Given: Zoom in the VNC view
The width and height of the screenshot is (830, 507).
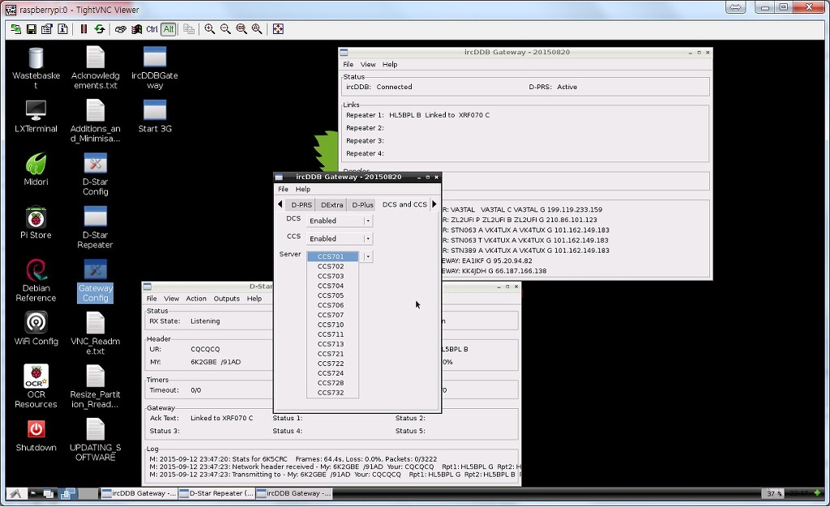Looking at the screenshot, I should (210, 29).
